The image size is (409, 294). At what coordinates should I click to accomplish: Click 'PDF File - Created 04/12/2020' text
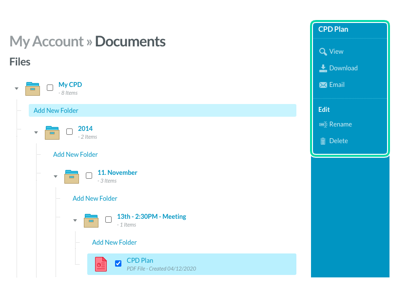[161, 269]
